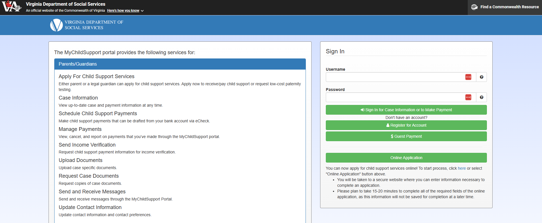The width and height of the screenshot is (542, 223).
Task: Click 'View up-to-date case and payment information' text
Action: pyautogui.click(x=111, y=105)
